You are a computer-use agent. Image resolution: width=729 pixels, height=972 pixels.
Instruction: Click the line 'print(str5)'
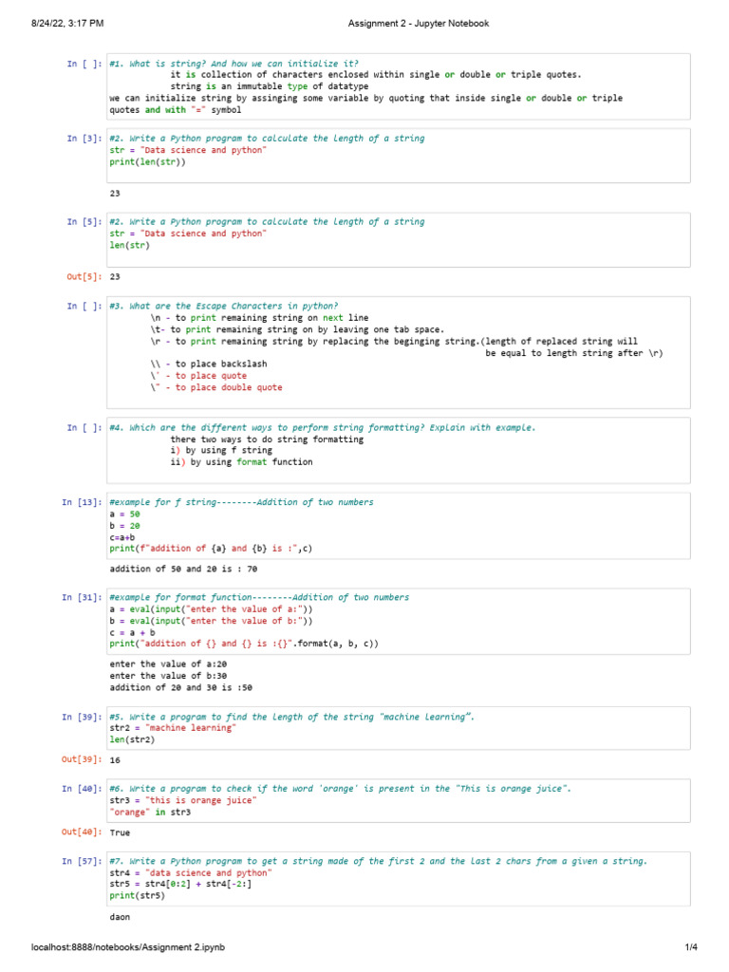pyautogui.click(x=137, y=896)
